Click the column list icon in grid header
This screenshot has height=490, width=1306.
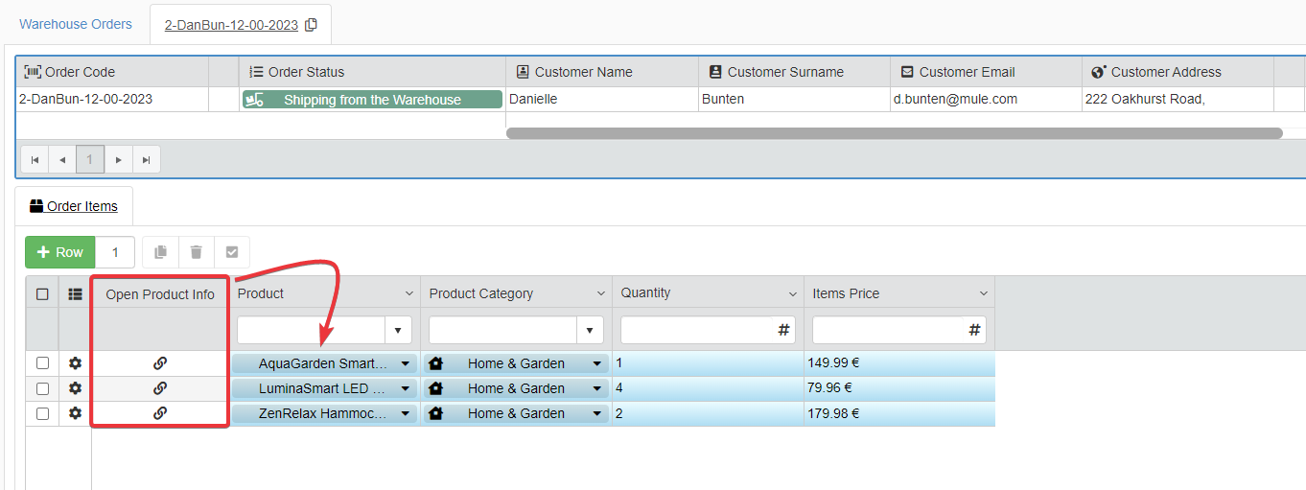[x=75, y=294]
